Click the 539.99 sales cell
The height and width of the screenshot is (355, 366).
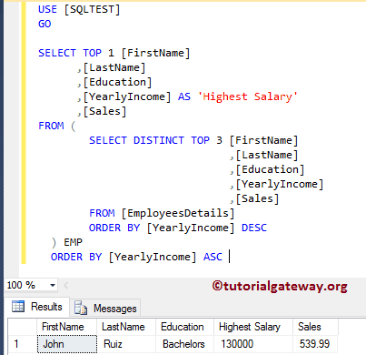click(x=315, y=344)
